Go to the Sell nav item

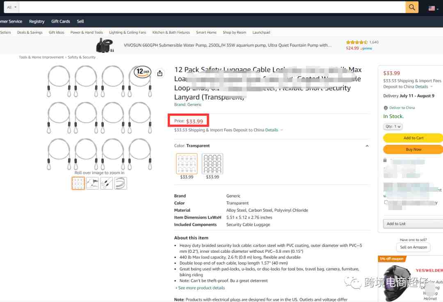point(80,21)
